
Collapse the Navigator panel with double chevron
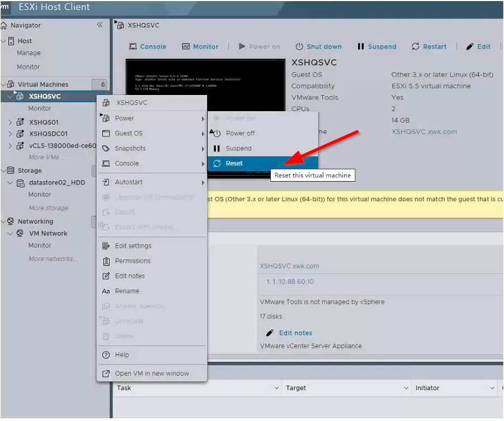[100, 25]
